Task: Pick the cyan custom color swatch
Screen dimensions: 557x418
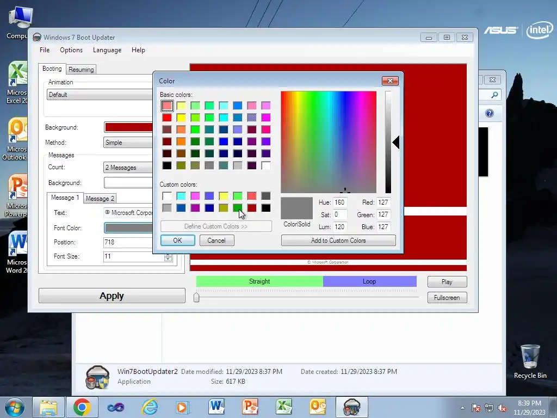Action: coord(181,196)
